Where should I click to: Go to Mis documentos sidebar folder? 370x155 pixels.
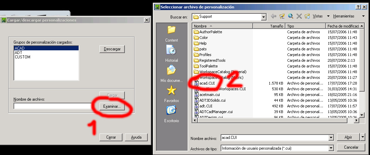tap(172, 74)
